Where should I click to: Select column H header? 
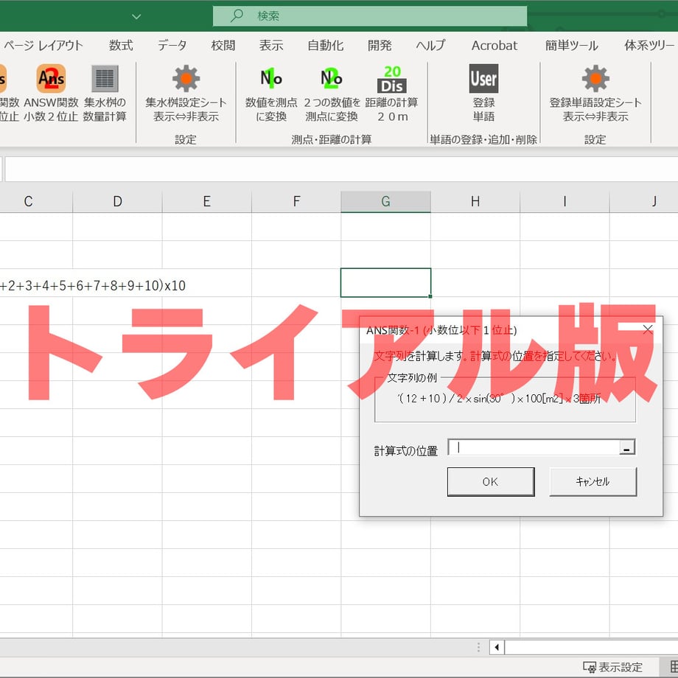pyautogui.click(x=475, y=201)
